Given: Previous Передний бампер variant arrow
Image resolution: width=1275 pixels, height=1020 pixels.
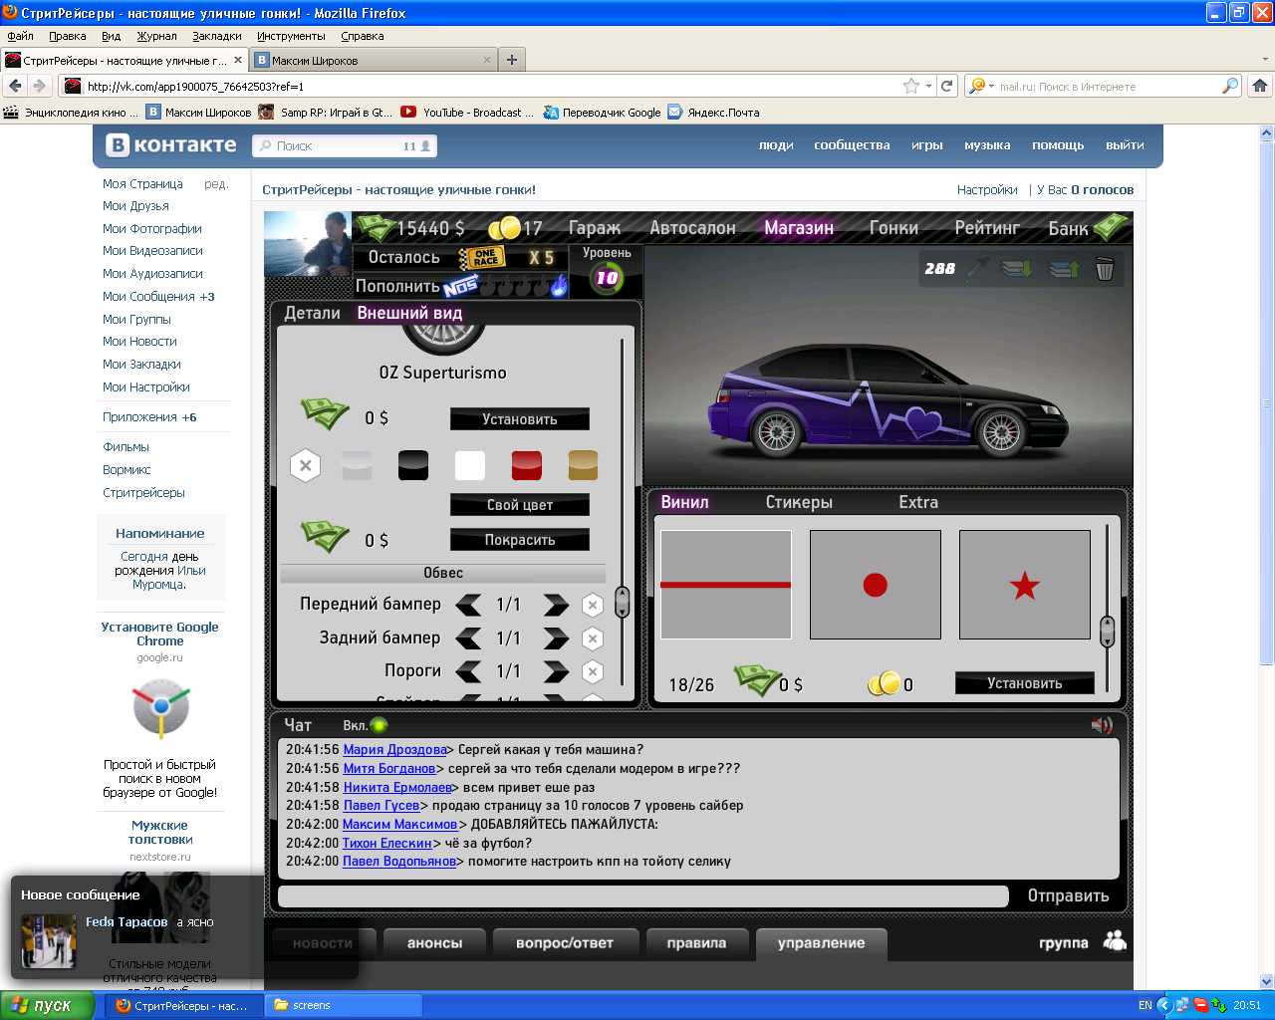Looking at the screenshot, I should [x=468, y=605].
